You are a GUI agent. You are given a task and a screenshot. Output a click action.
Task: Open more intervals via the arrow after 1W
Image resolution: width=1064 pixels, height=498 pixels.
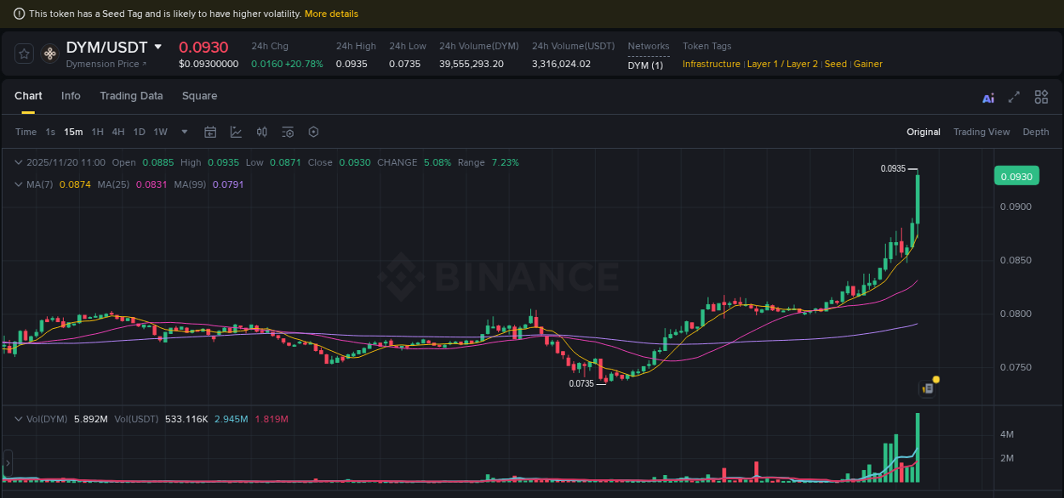[184, 132]
